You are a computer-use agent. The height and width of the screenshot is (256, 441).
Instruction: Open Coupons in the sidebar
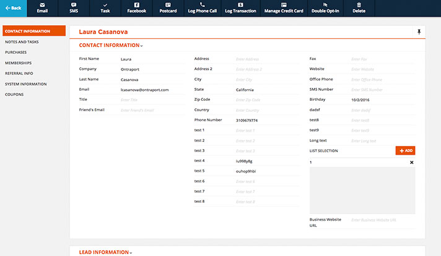pyautogui.click(x=14, y=95)
